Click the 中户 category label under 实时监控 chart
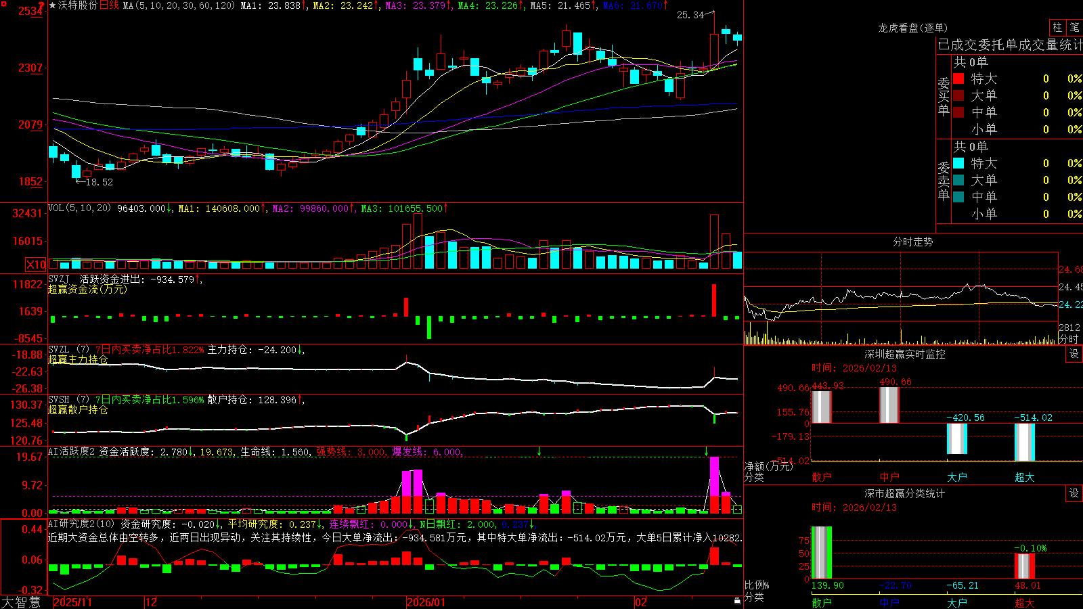The image size is (1083, 609). 889,477
